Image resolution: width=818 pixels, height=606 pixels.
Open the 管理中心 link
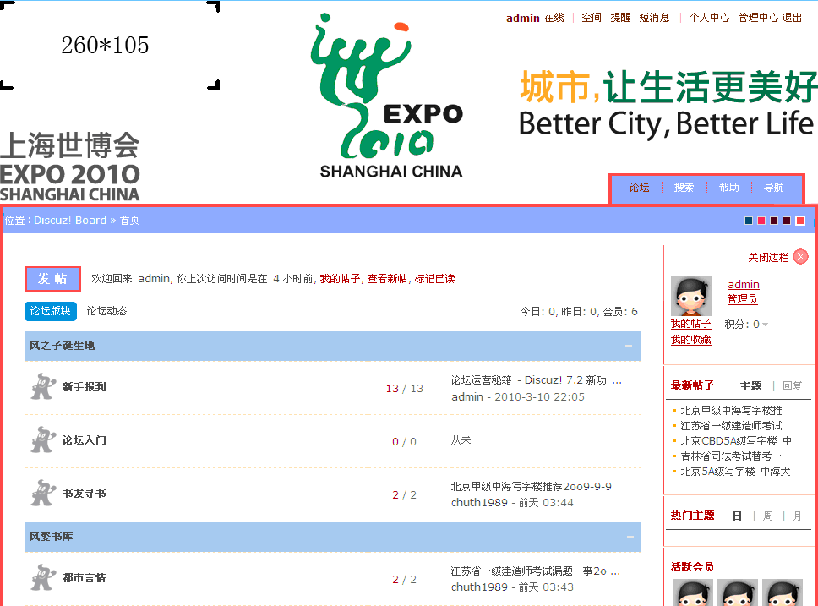pos(758,18)
